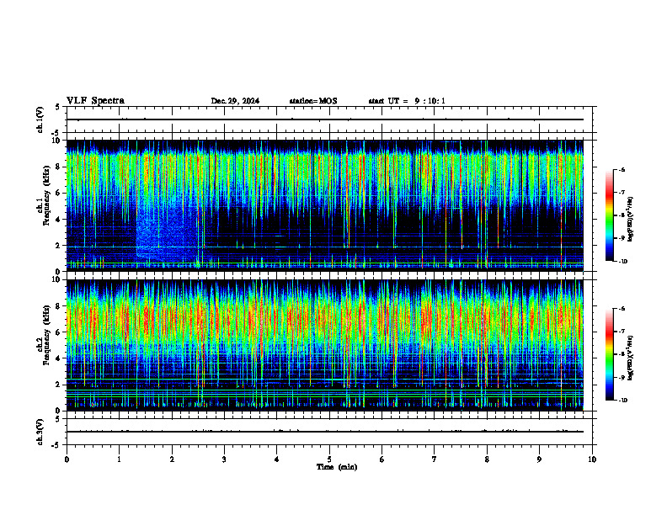Click the ch.1 colorbar log(PSD) unit label
667x515 pixels.
(x=631, y=220)
